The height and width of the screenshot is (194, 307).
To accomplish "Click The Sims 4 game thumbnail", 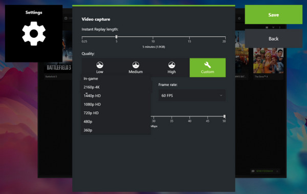I will pyautogui.click(x=268, y=61).
